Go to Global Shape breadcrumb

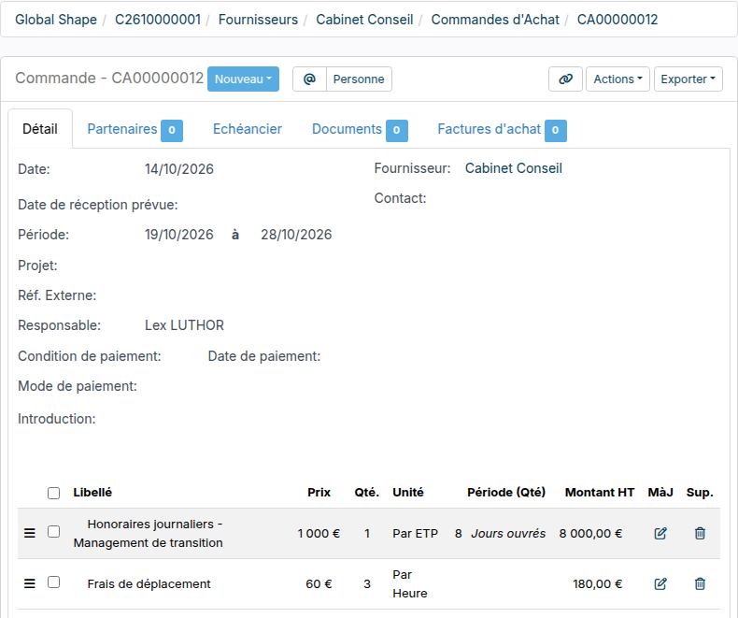56,20
